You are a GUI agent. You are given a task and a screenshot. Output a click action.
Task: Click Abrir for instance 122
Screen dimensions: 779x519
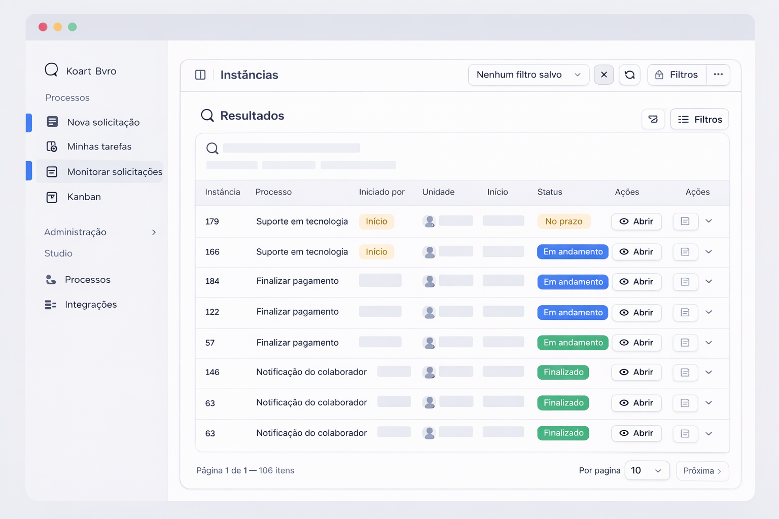point(636,313)
